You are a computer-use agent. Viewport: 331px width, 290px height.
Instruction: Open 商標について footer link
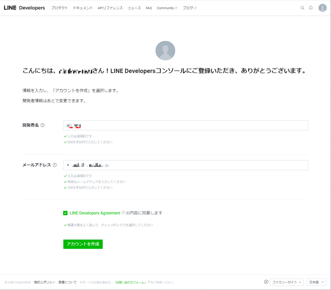(68, 282)
